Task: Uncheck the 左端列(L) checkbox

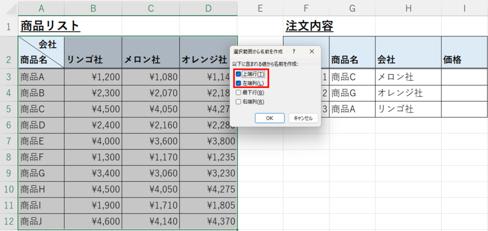Action: pyautogui.click(x=238, y=83)
